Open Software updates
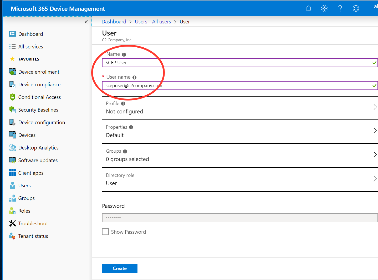 coord(38,160)
